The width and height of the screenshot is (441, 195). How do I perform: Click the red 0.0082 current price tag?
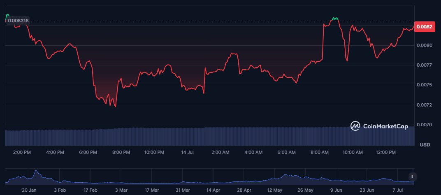click(x=424, y=27)
